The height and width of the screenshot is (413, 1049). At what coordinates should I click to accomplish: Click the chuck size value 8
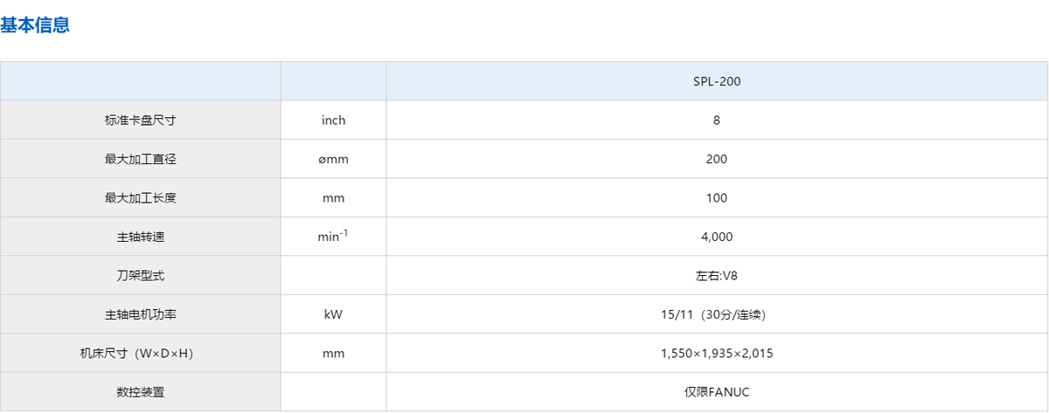click(x=717, y=120)
